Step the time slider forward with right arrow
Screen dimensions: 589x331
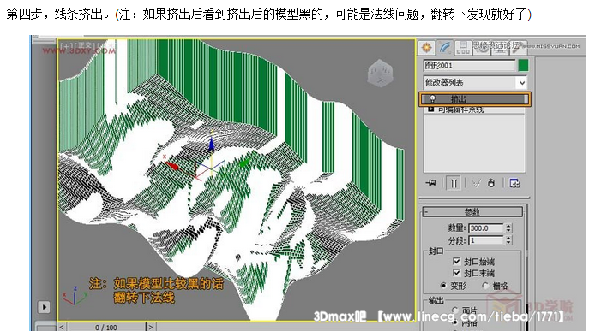point(151,328)
